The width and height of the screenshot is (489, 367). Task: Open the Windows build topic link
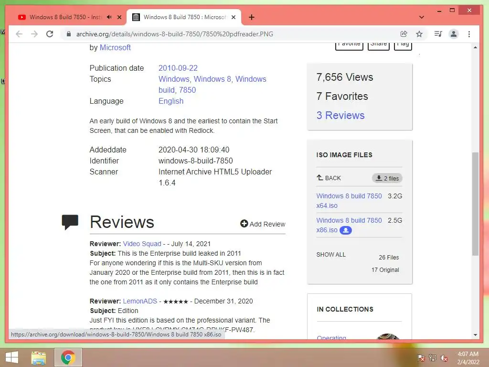point(213,84)
